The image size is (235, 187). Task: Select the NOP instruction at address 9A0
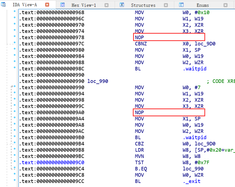(x=139, y=112)
